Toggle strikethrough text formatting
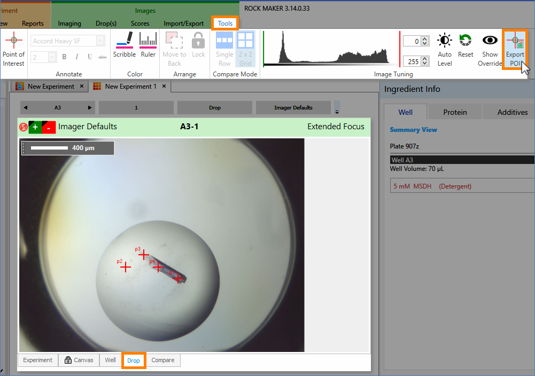This screenshot has height=376, width=535. 103,57
